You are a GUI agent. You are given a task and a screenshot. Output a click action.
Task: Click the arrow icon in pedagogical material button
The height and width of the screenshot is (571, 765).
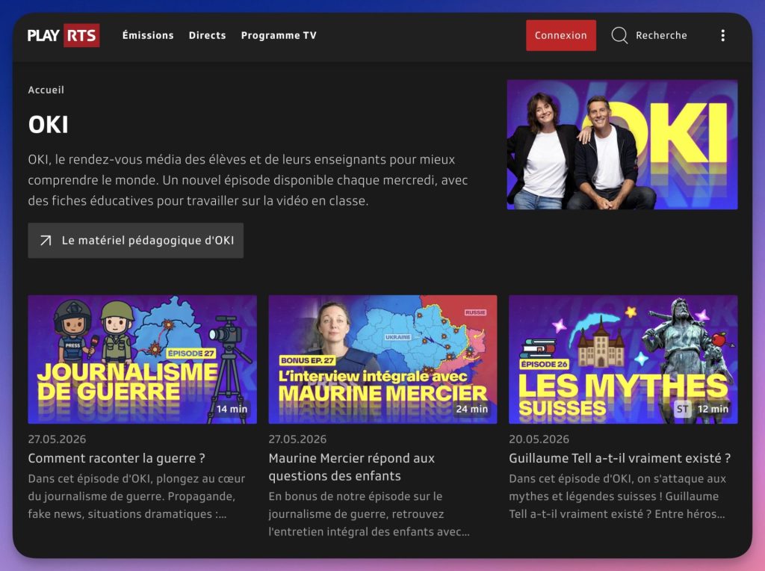(46, 240)
